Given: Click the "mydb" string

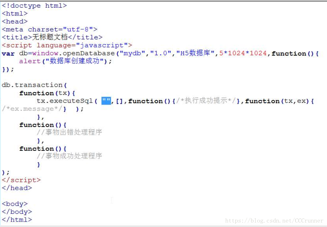Looking at the screenshot, I should coord(132,53).
